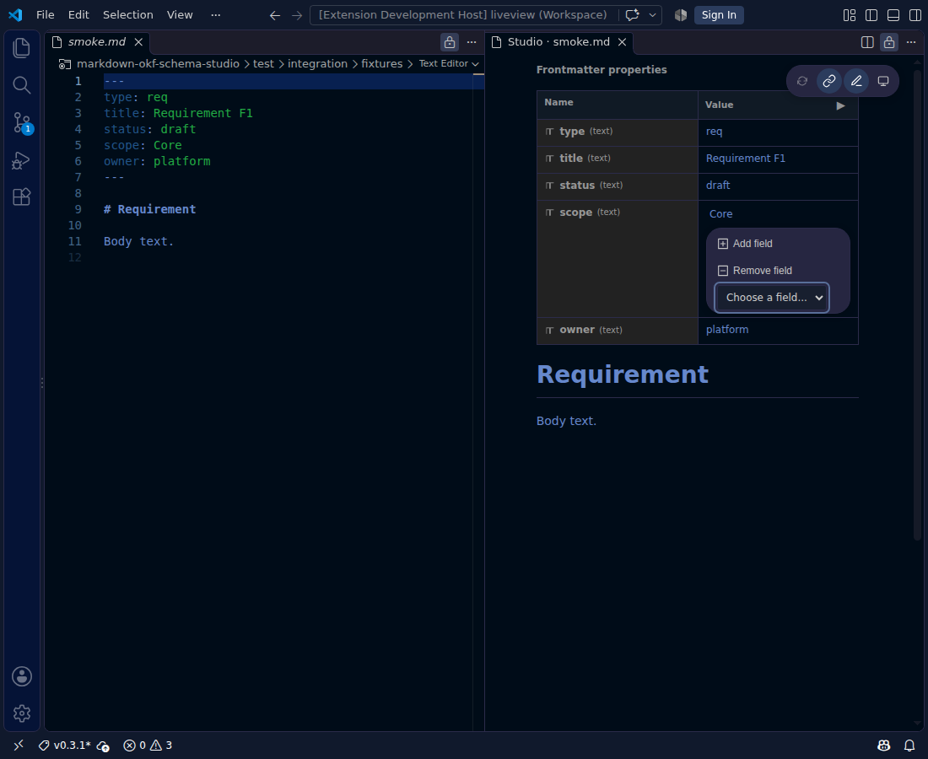Open the Search view in the activity bar

(21, 85)
